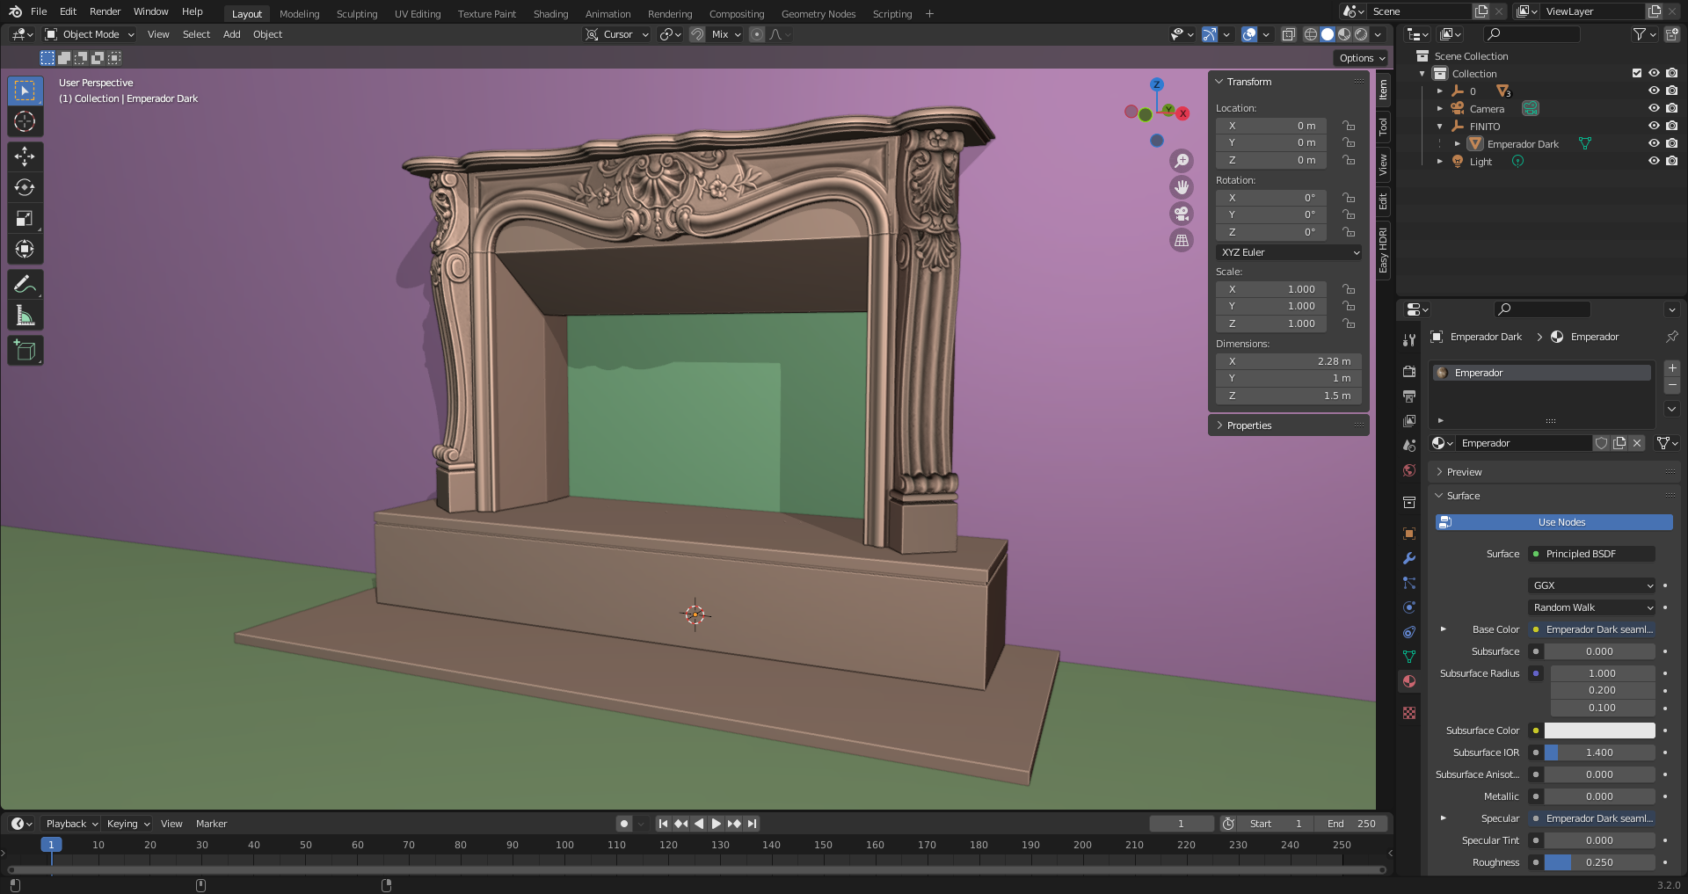The image size is (1688, 894).
Task: Adjust the Subsurface IOR slider
Action: pyautogui.click(x=1599, y=752)
